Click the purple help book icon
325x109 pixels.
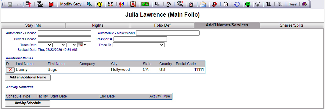(x=304, y=4)
